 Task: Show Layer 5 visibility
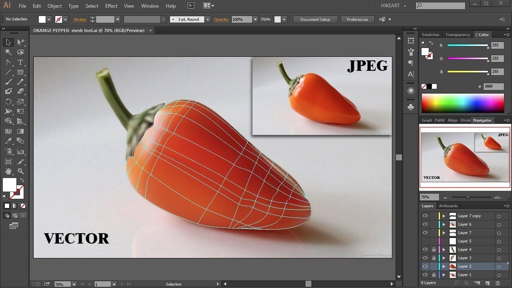(425, 241)
